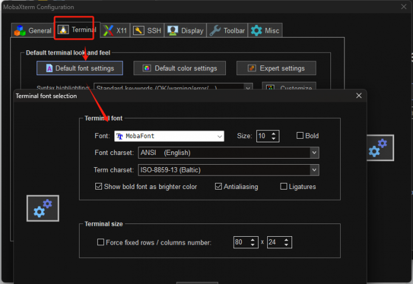Decrease columns value 80 with down arrow
The width and height of the screenshot is (413, 284).
[x=253, y=245]
